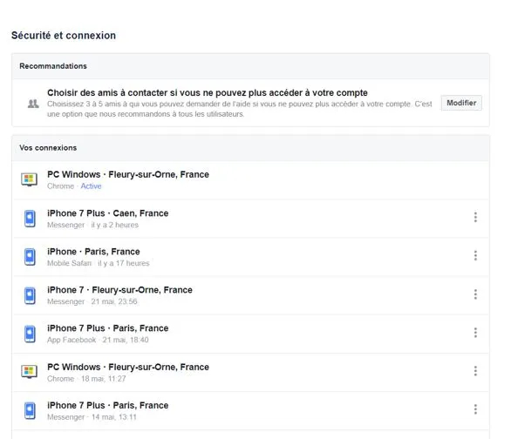
Task: Click 'Messenger · 21 mai, 23:56' detail
Action: [92, 301]
